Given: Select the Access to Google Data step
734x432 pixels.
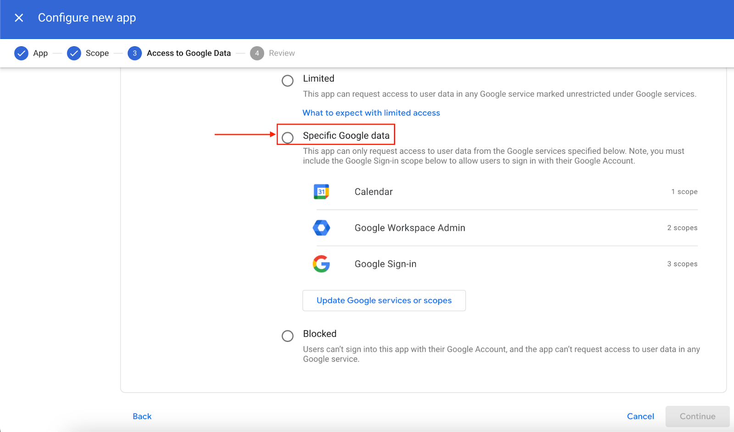Looking at the screenshot, I should click(x=189, y=53).
